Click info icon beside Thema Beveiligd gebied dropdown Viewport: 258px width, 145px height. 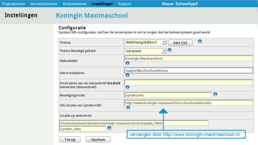click(x=170, y=50)
